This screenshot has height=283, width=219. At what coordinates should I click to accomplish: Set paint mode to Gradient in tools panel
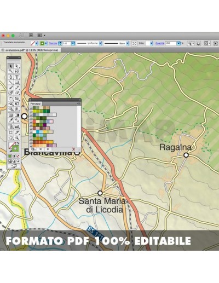pos(14,156)
